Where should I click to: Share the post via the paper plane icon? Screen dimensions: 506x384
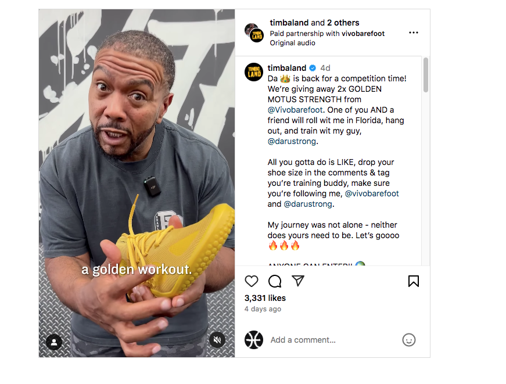click(298, 281)
